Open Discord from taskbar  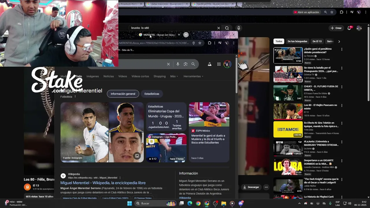pos(241,203)
